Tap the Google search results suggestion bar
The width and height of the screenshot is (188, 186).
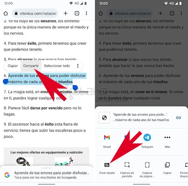pos(46,175)
